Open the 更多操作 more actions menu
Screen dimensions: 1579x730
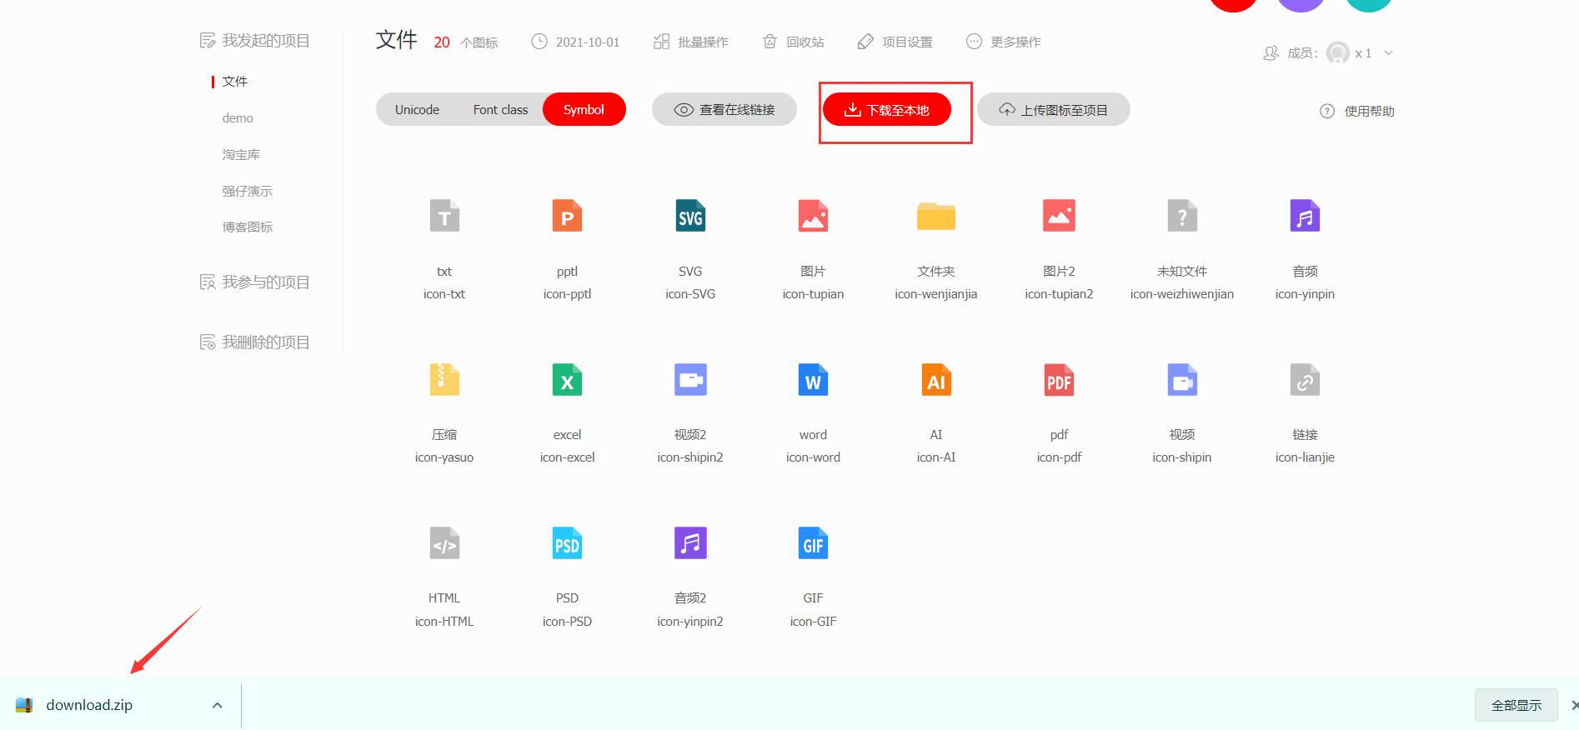[1004, 42]
